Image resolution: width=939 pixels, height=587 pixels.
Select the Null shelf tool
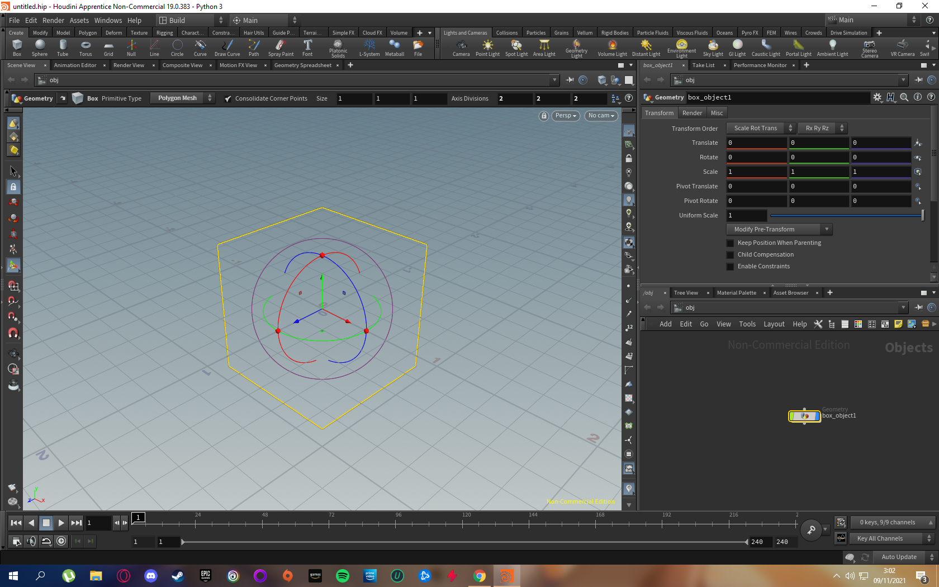coord(131,48)
